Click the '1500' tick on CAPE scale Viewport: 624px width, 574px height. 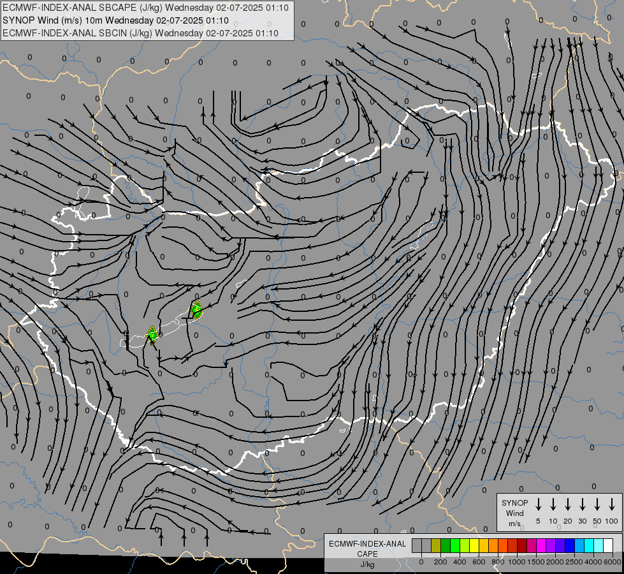click(536, 562)
